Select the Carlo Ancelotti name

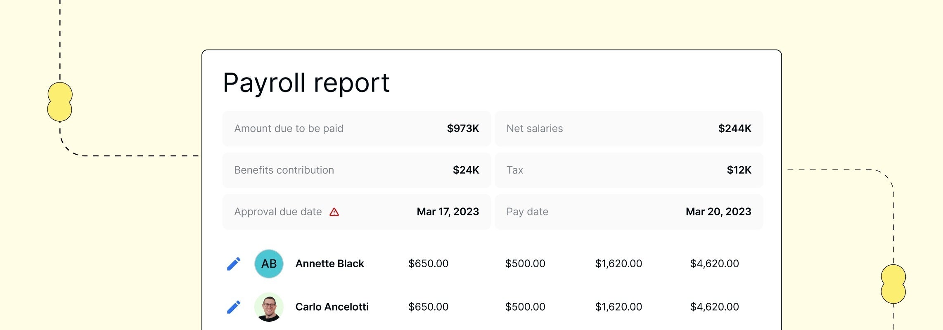coord(332,307)
